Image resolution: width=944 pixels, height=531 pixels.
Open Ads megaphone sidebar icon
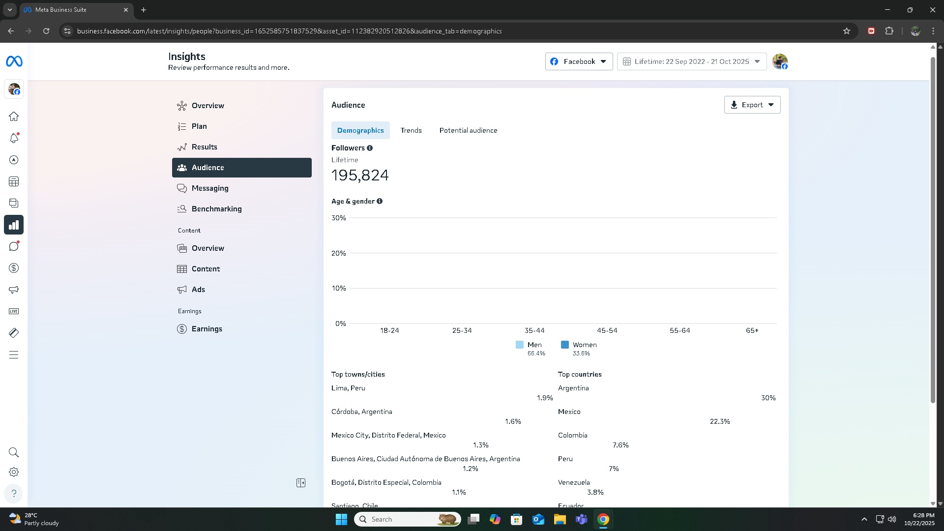point(14,290)
